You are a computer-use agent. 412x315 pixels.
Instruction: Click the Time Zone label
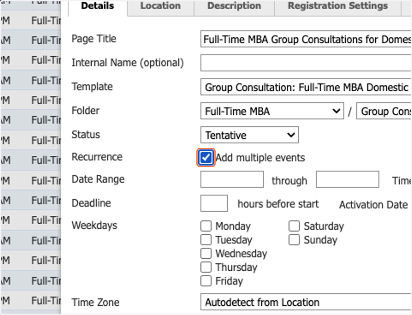pos(95,303)
